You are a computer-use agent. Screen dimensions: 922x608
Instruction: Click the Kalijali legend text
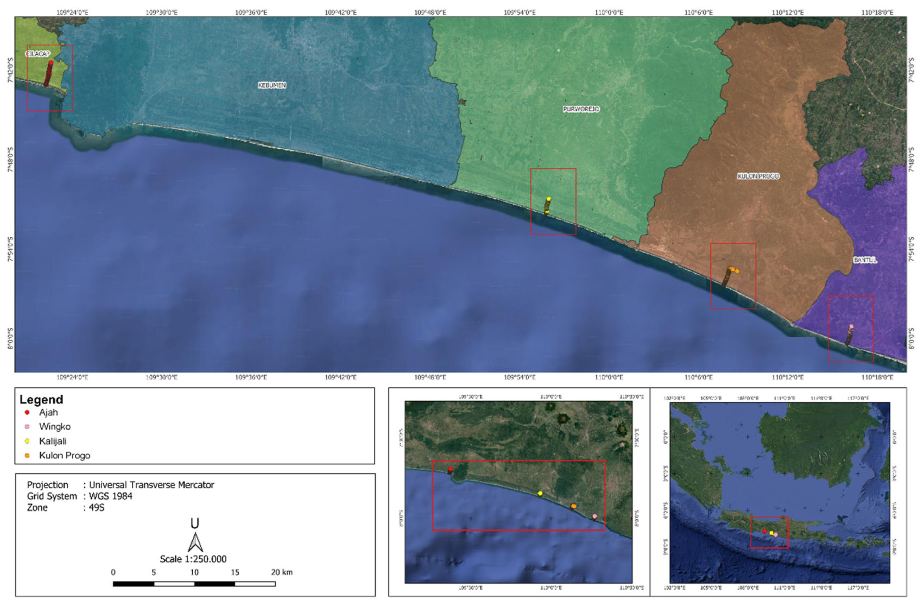(53, 441)
